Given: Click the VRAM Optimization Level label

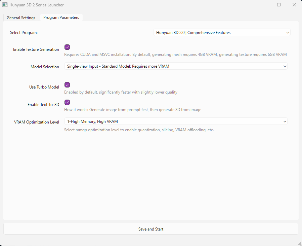Looking at the screenshot, I should [36, 122].
